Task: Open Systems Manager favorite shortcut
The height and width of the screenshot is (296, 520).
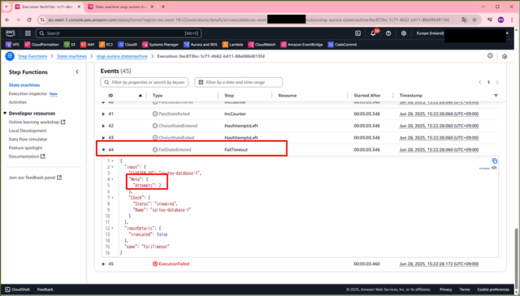Action: [161, 45]
